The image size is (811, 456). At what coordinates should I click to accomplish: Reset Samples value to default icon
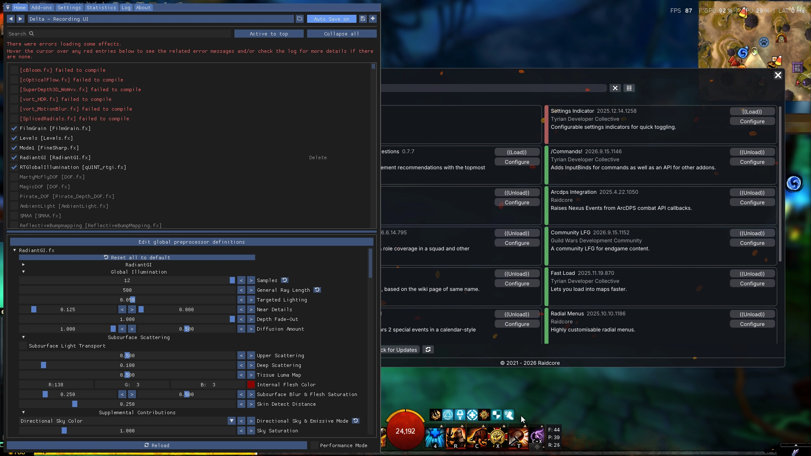point(285,280)
